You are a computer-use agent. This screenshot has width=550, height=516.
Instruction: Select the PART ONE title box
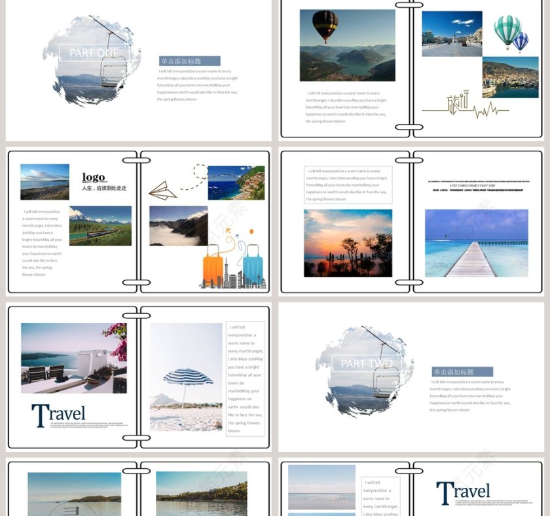tap(94, 53)
